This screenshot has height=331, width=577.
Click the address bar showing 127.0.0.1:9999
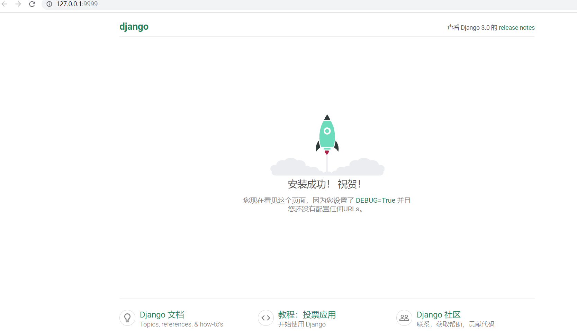[309, 4]
